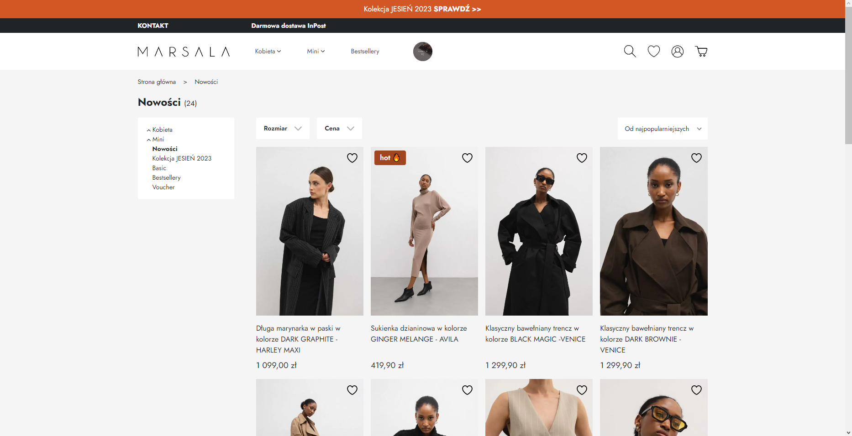The image size is (852, 436).
Task: Click the page vertical scrollbar thumb
Action: click(x=848, y=75)
